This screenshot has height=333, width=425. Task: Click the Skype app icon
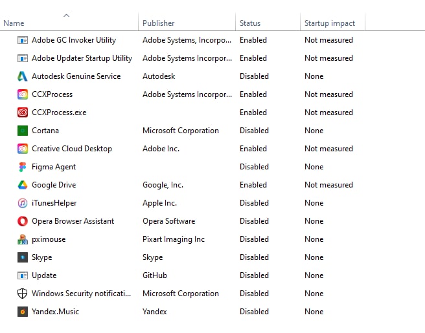tap(23, 257)
